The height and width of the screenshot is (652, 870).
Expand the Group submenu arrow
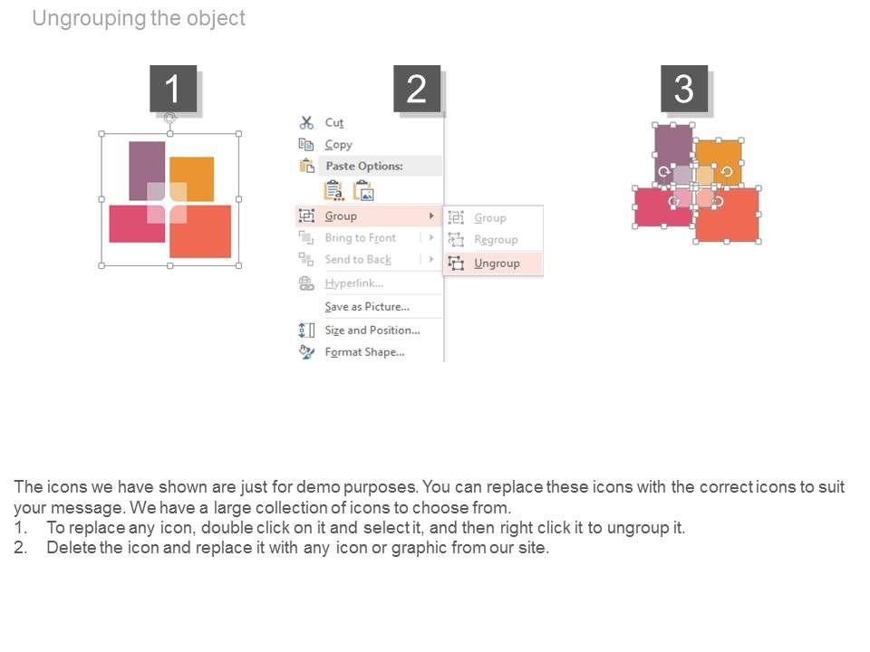pyautogui.click(x=431, y=216)
